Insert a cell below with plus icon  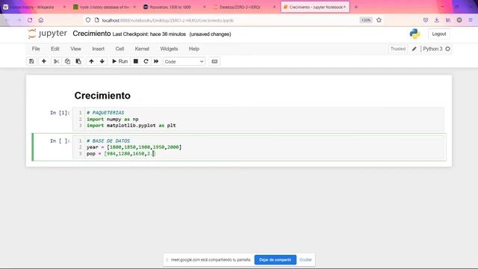point(43,61)
